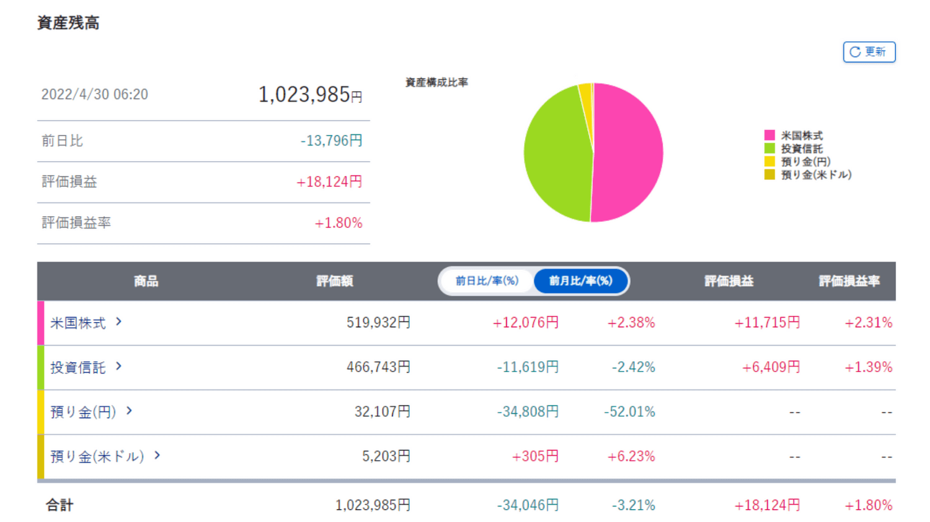This screenshot has height=522, width=930.
Task: Click the 更新 refresh button
Action: pos(869,52)
